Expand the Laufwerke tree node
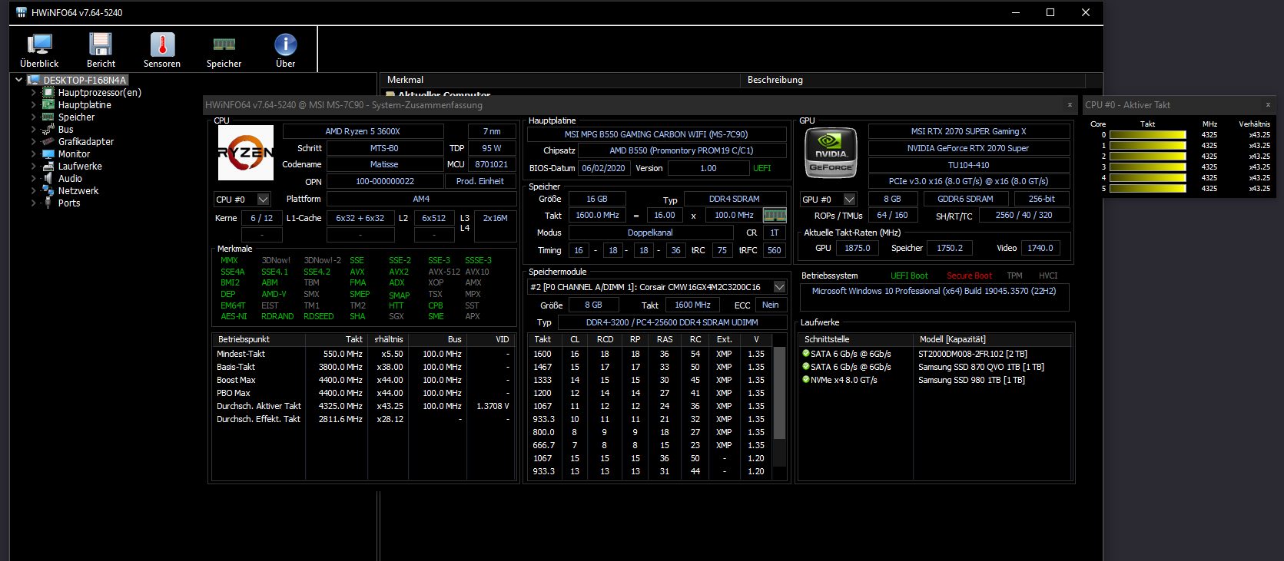Image resolution: width=1284 pixels, height=561 pixels. coord(33,166)
